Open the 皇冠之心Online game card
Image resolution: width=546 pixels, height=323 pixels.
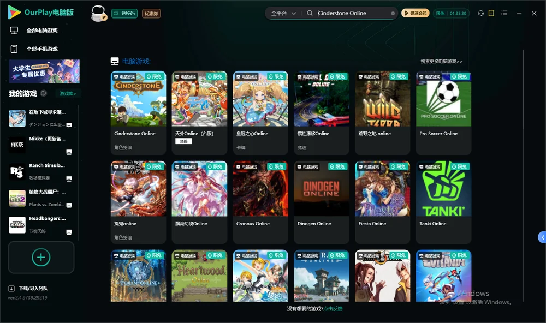[260, 113]
